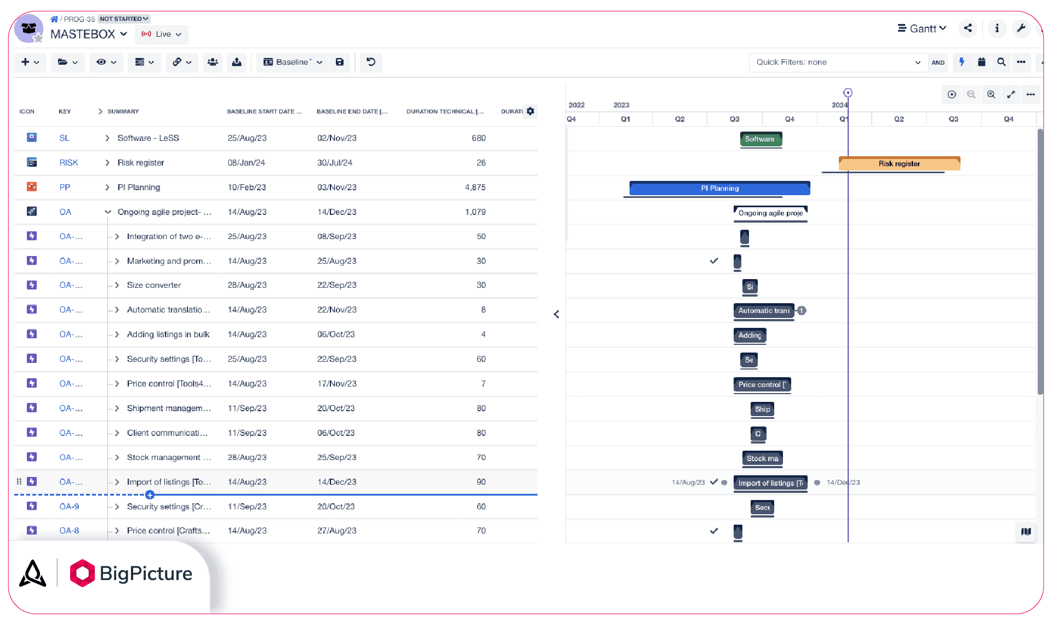Click the home breadcrumb icon
The width and height of the screenshot is (1052, 625).
pyautogui.click(x=54, y=19)
